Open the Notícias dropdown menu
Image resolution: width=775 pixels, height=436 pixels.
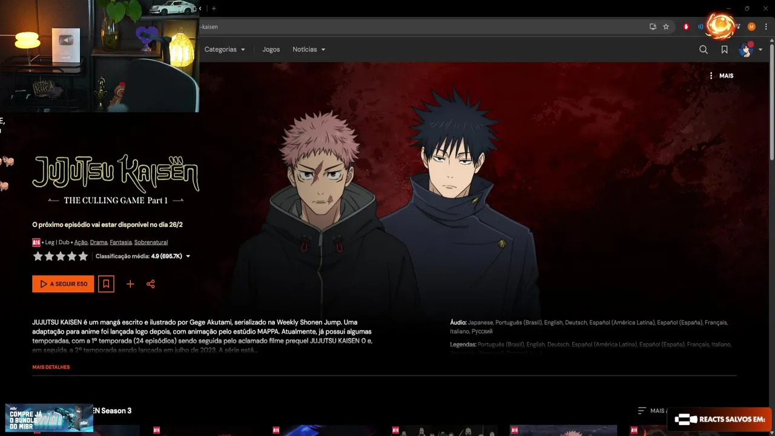point(309,50)
